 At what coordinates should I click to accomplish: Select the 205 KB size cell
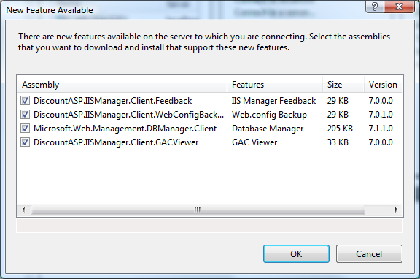(x=340, y=129)
